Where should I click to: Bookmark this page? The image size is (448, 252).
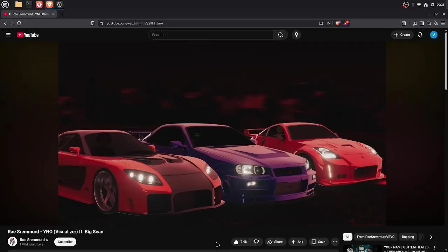point(92,23)
